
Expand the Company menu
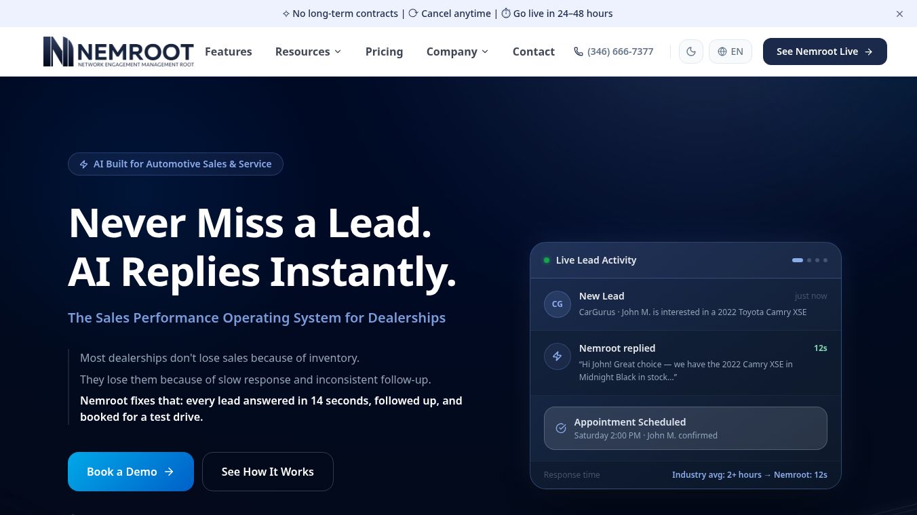(x=457, y=52)
